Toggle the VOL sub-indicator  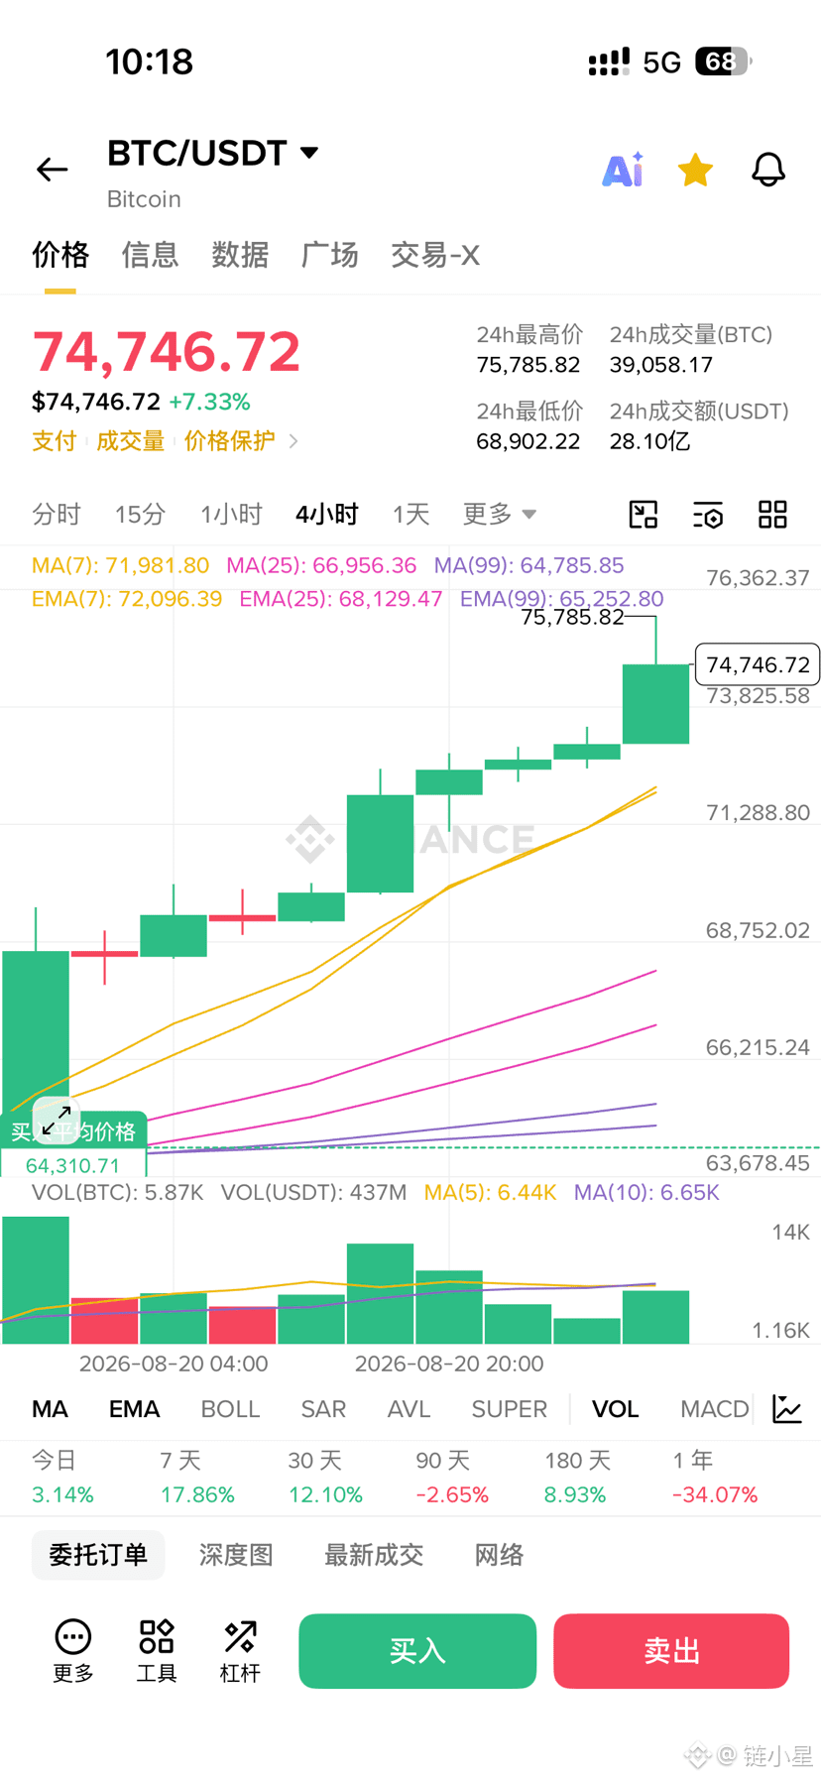click(x=615, y=1409)
